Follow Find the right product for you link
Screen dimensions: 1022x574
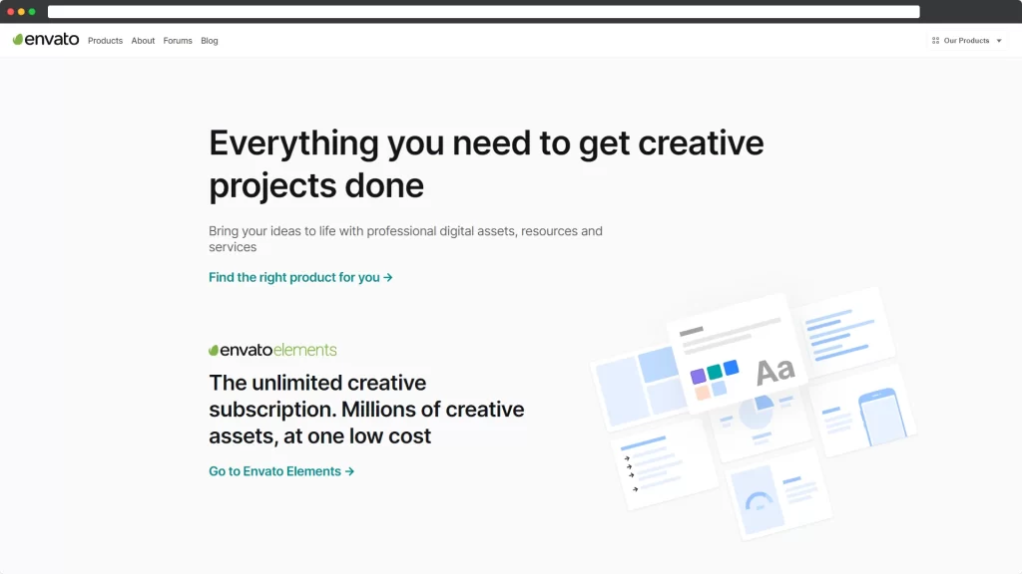(x=300, y=277)
